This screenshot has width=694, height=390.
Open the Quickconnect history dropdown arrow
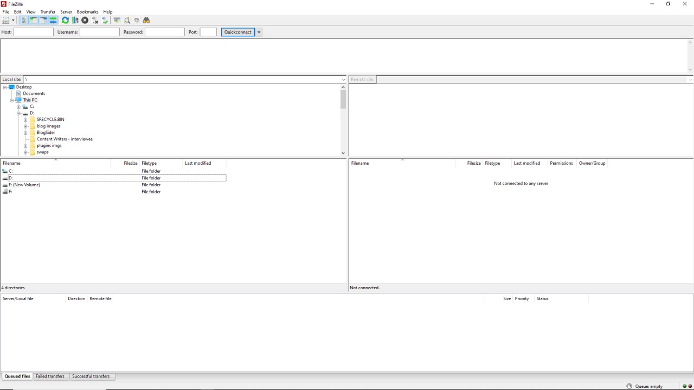(259, 32)
